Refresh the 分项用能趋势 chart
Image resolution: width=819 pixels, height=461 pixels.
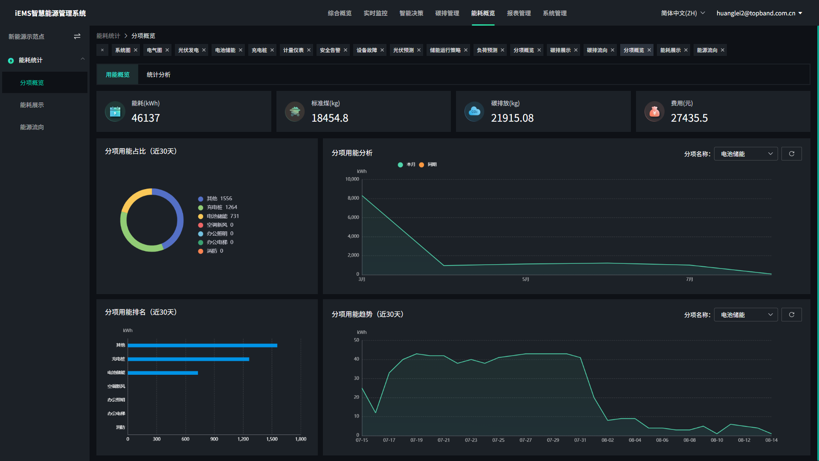(792, 315)
